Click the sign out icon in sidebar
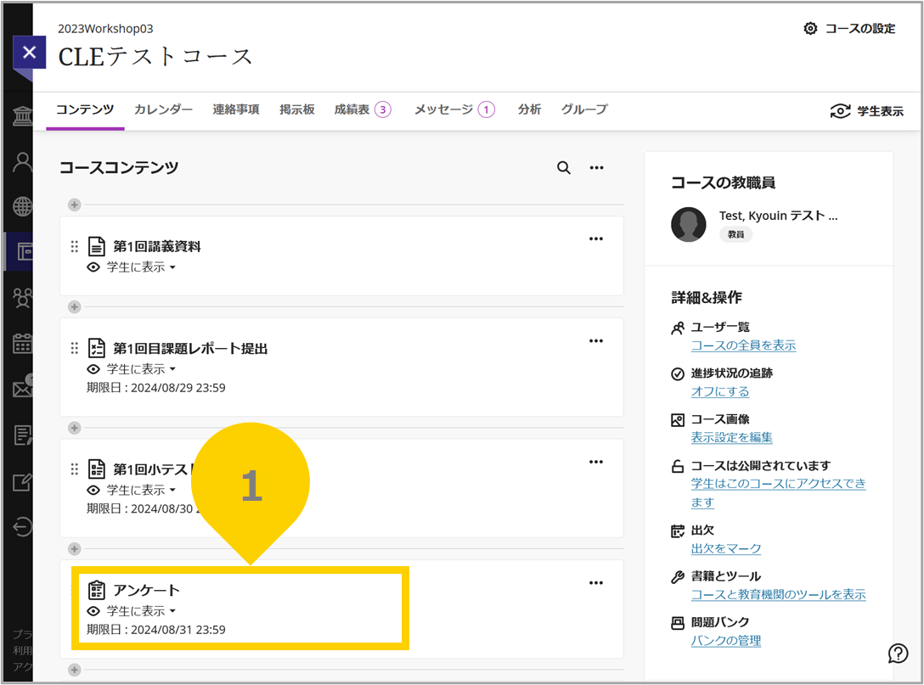The image size is (924, 685). pyautogui.click(x=22, y=526)
